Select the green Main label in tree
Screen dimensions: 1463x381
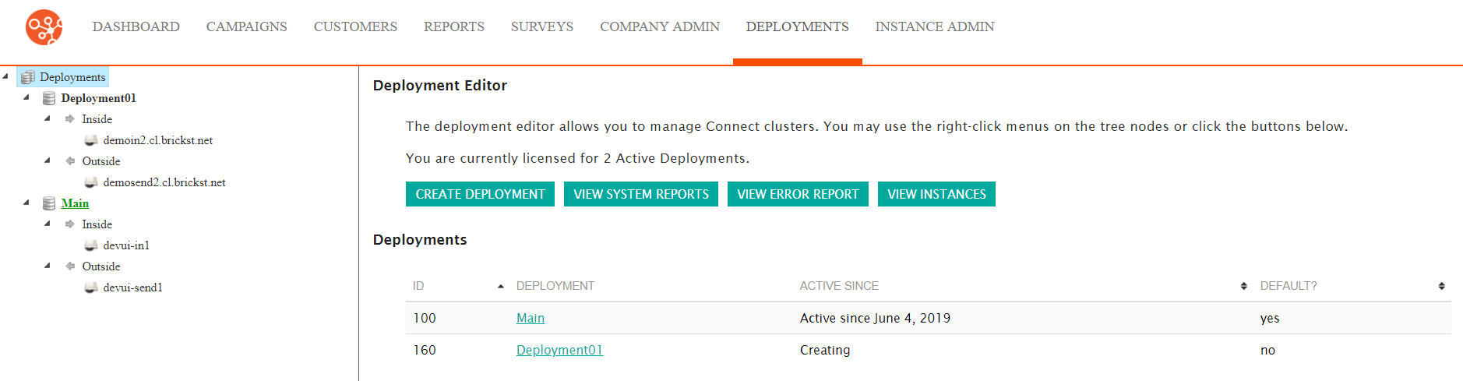pyautogui.click(x=75, y=203)
